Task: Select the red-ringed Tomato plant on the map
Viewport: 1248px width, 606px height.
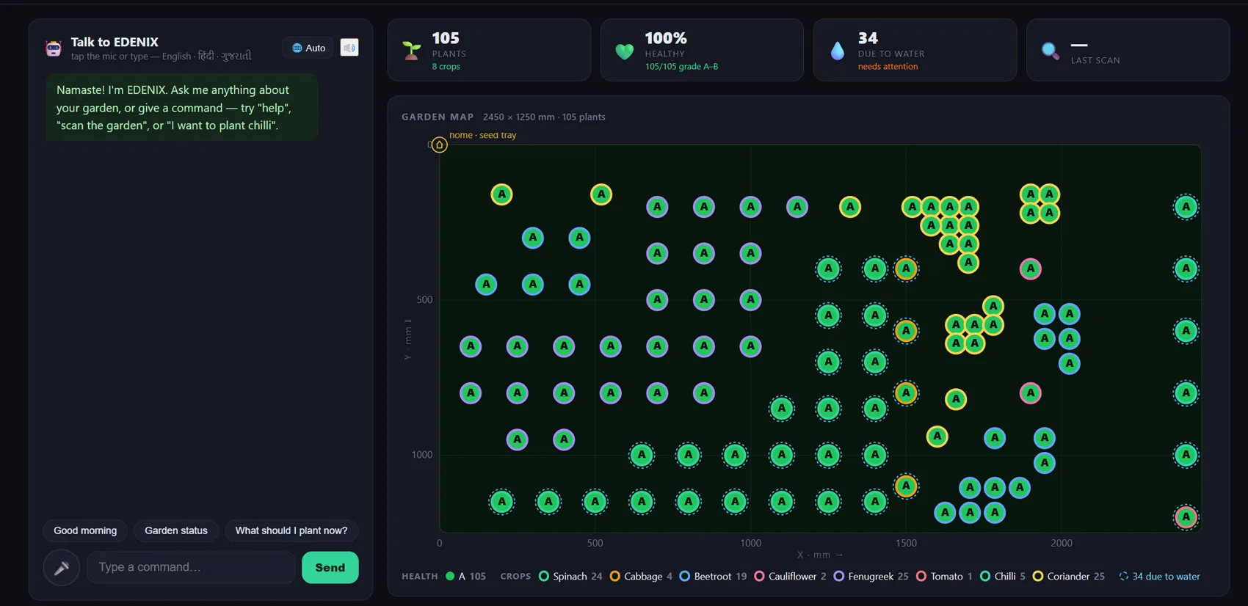Action: pos(1186,516)
